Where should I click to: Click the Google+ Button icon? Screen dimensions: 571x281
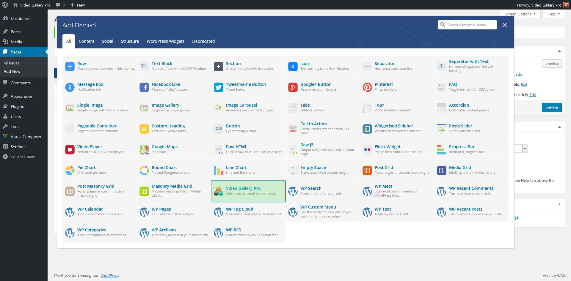293,87
